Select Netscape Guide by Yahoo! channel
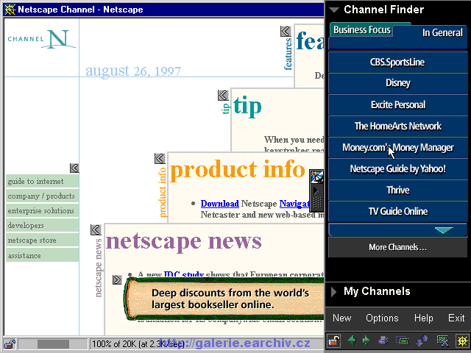This screenshot has width=471, height=353. click(397, 168)
